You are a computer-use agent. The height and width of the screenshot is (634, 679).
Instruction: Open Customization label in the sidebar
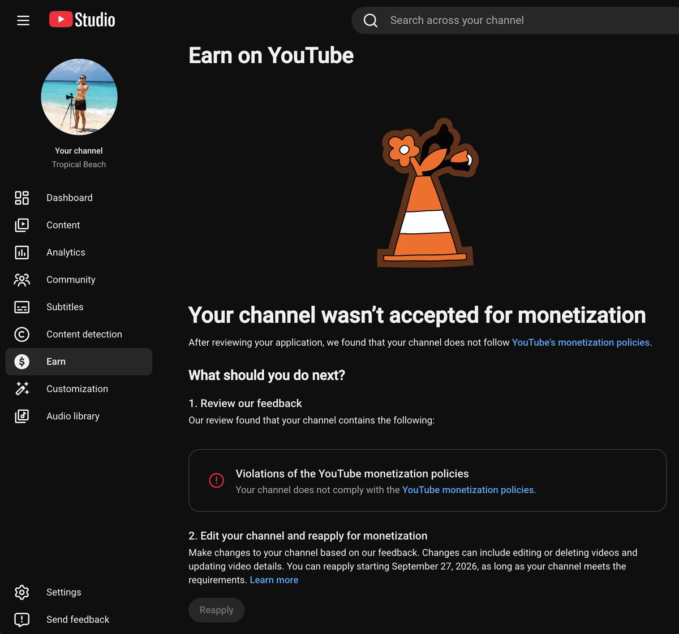(x=77, y=389)
